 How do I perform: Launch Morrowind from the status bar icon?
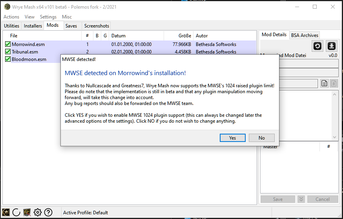tap(6, 212)
